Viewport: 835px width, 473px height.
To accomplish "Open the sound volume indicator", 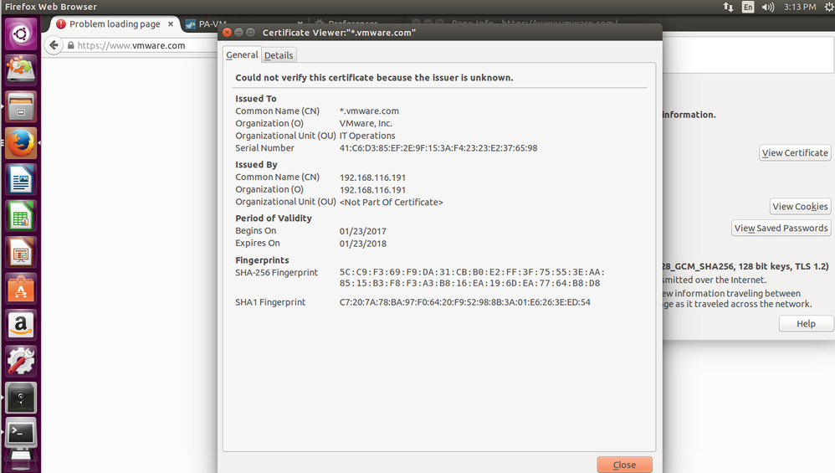I will pos(768,7).
